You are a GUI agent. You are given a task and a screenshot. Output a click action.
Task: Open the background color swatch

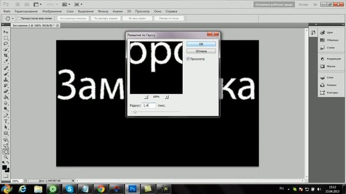click(8, 170)
